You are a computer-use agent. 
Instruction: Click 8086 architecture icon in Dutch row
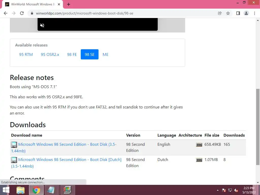pos(199,160)
